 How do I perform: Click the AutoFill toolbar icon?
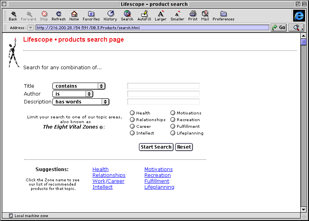click(144, 16)
